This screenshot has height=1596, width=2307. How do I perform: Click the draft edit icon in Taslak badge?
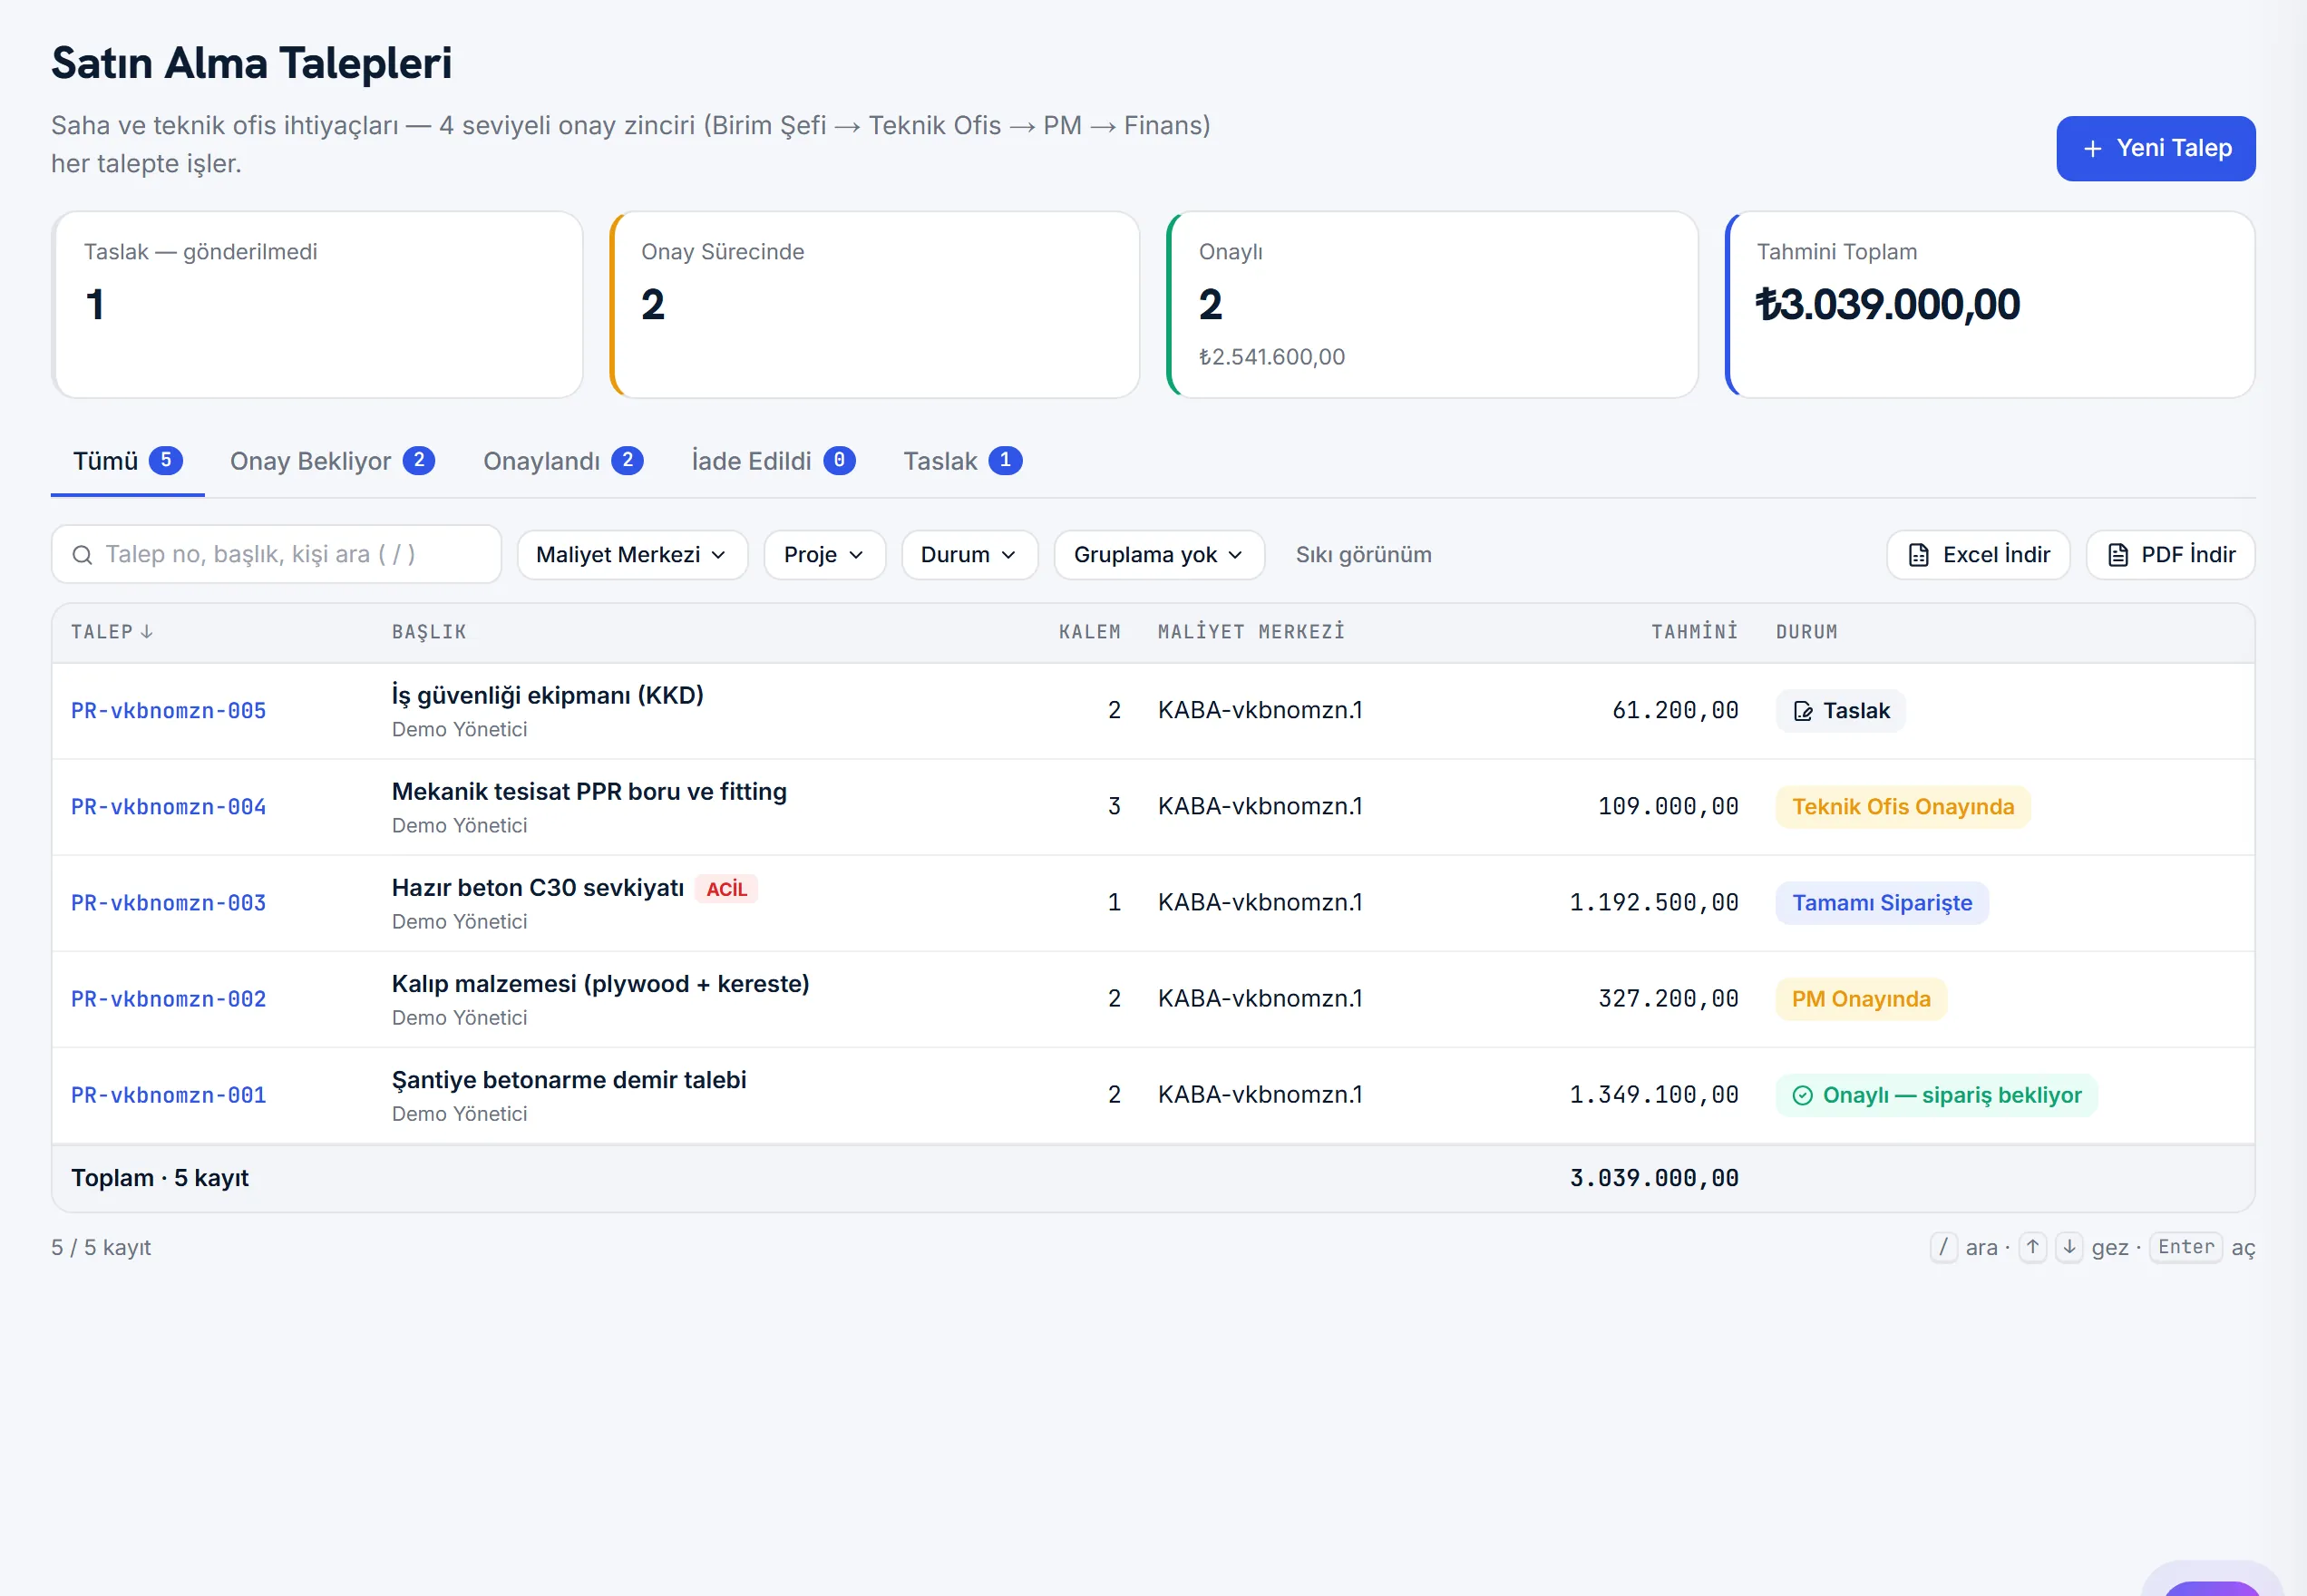click(1803, 711)
